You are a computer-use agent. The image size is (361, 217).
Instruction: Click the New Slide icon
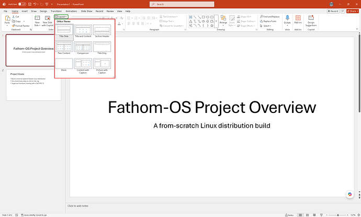37,18
